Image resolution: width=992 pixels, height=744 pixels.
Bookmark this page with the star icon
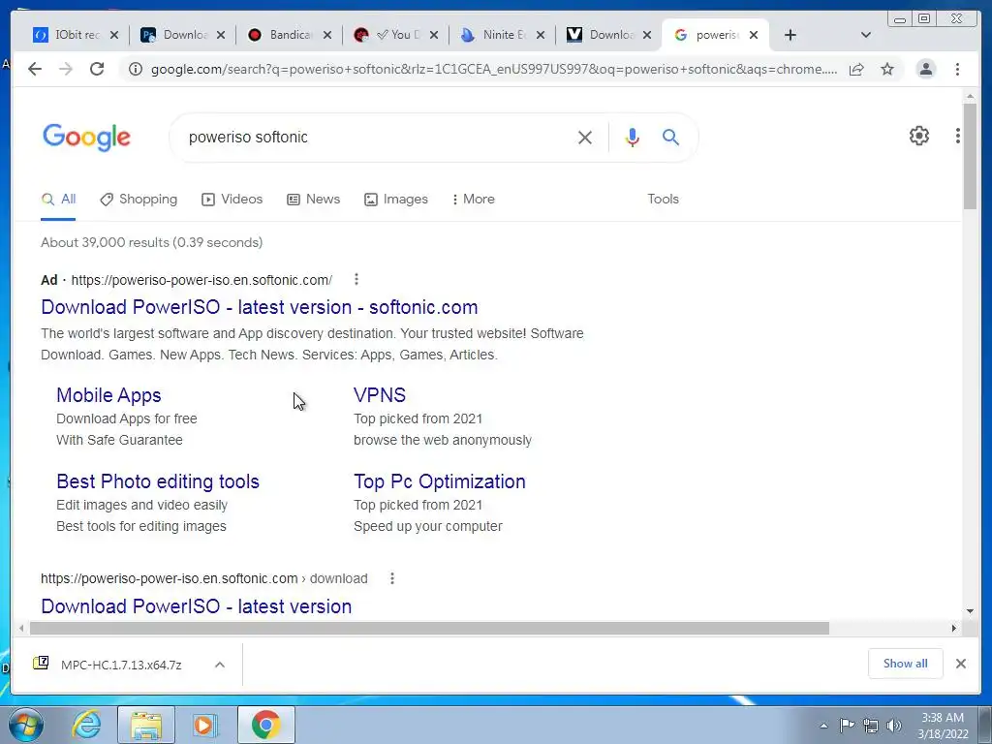point(887,69)
